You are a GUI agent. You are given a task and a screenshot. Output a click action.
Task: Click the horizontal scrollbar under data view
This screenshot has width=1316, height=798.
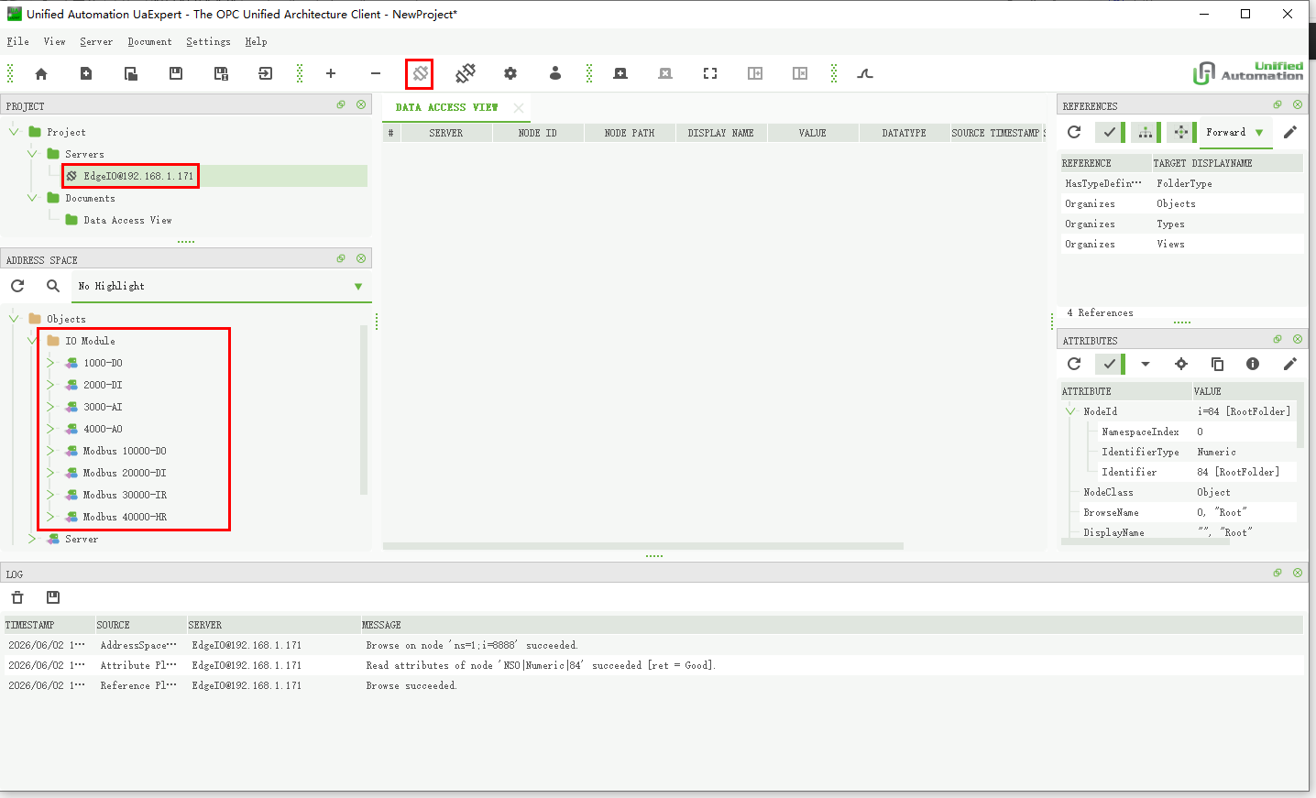tap(643, 546)
